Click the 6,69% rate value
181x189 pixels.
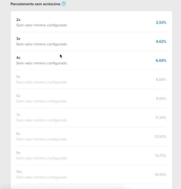[x=161, y=60]
